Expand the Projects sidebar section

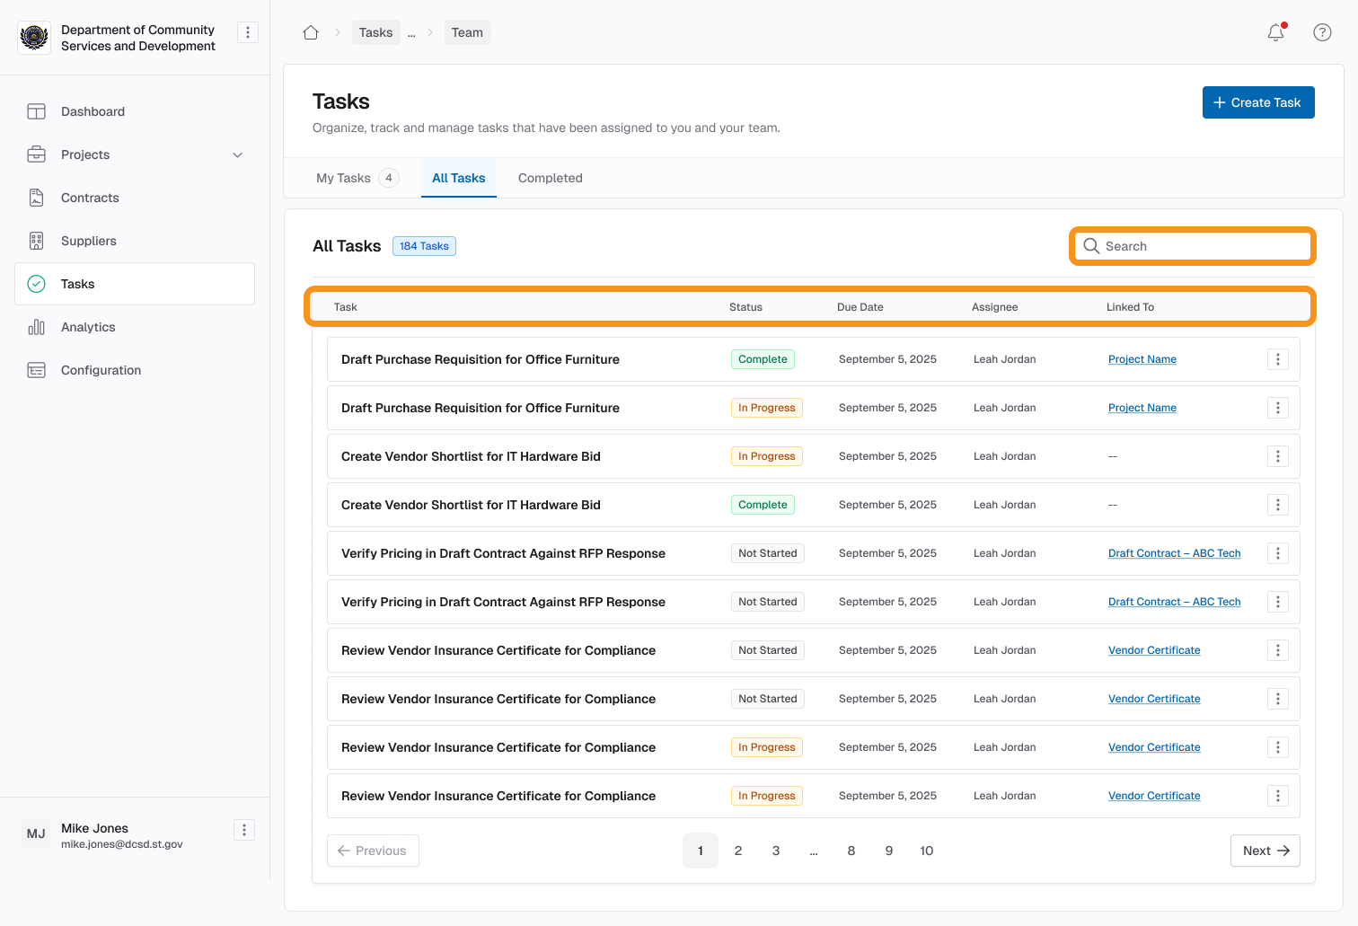click(x=237, y=154)
